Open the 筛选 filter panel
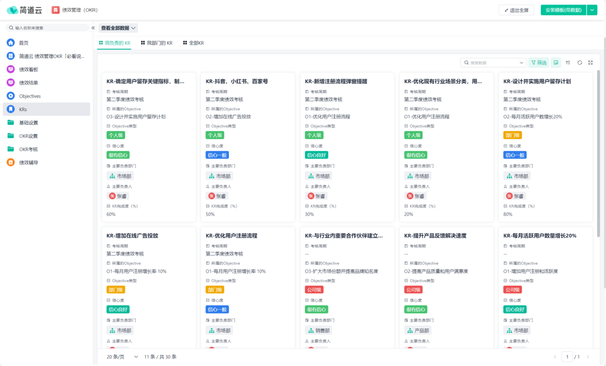606x366 pixels. 539,63
